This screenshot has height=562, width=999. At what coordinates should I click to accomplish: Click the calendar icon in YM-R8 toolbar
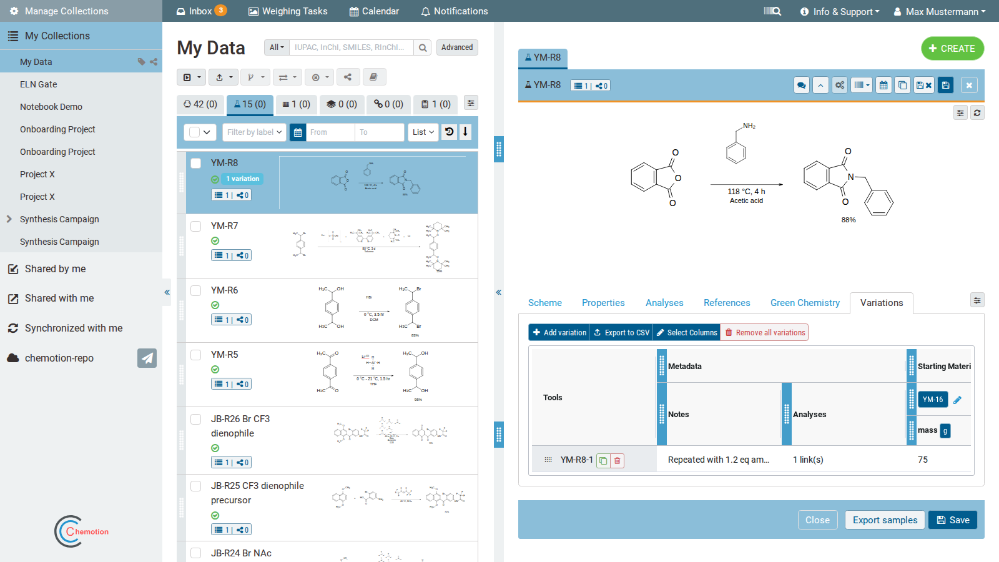pyautogui.click(x=883, y=86)
